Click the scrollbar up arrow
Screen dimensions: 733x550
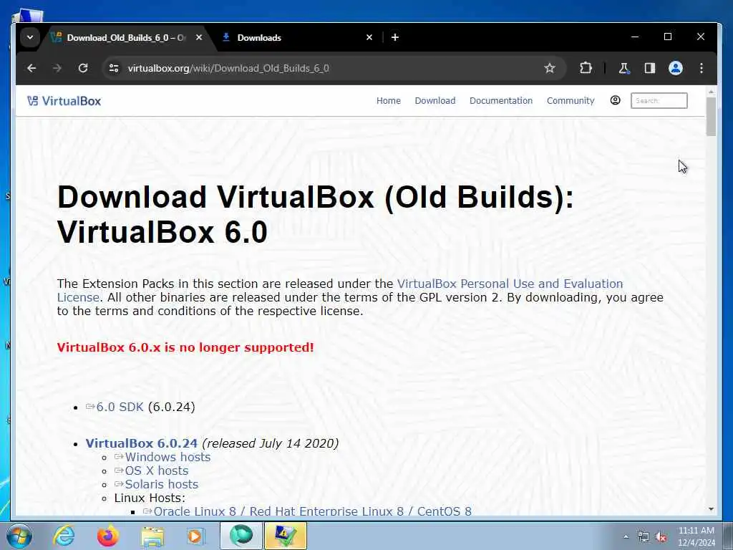click(711, 92)
